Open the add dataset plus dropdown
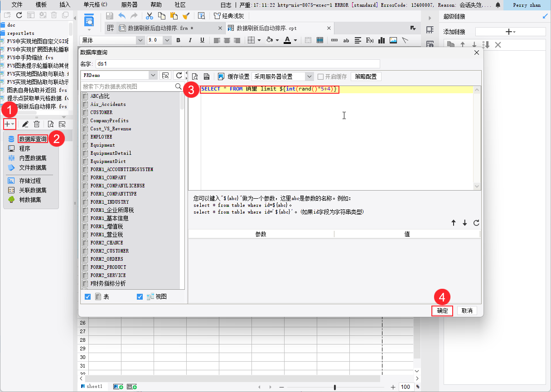This screenshot has height=392, width=551. (10, 124)
